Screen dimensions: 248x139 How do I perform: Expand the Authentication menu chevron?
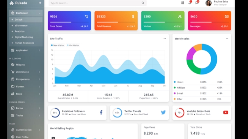[x=39, y=130]
